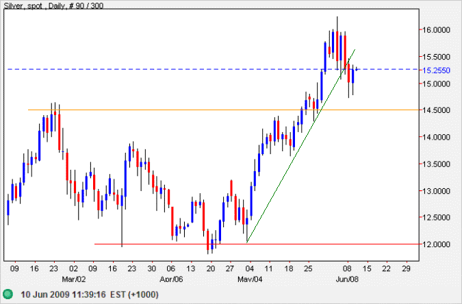This screenshot has height=304, width=462.
Task: Click the '10 Jun 2009 11:39:16 EST (+1000)' timestamp
Action: (x=90, y=294)
